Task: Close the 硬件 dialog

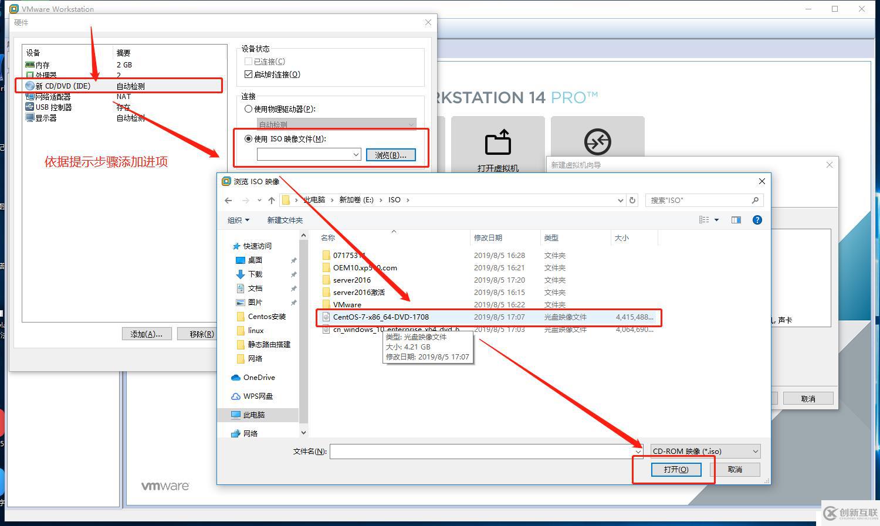Action: pyautogui.click(x=428, y=22)
